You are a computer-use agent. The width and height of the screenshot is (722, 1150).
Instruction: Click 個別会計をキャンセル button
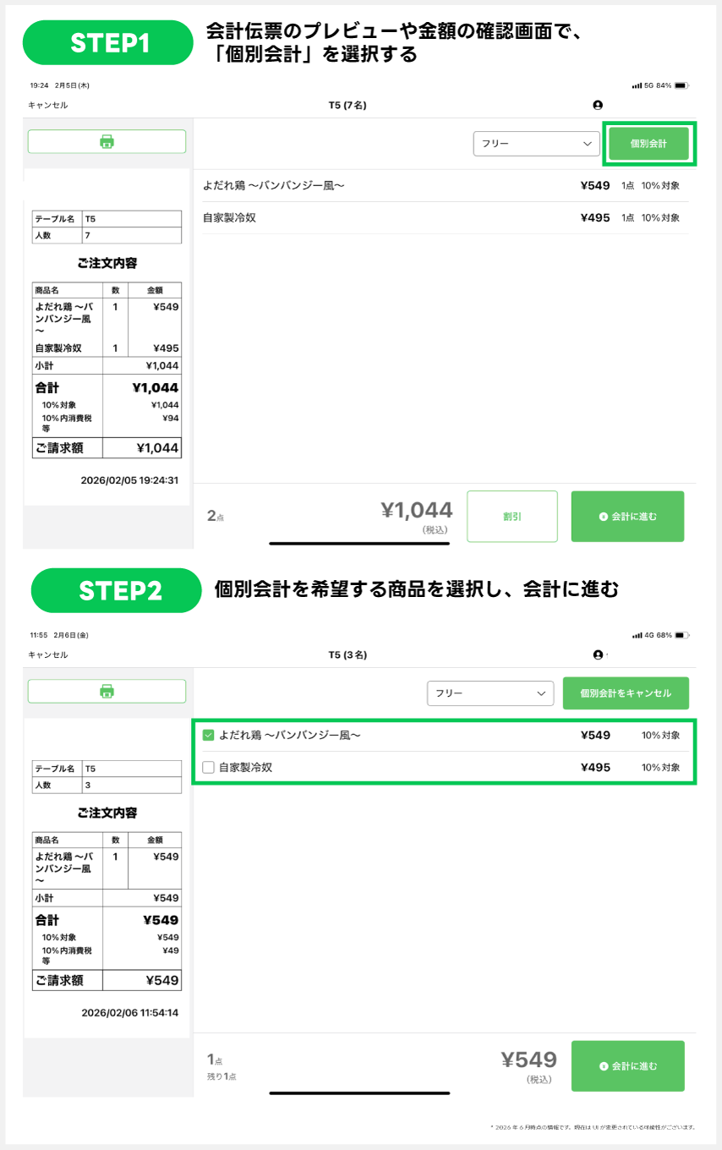[626, 693]
